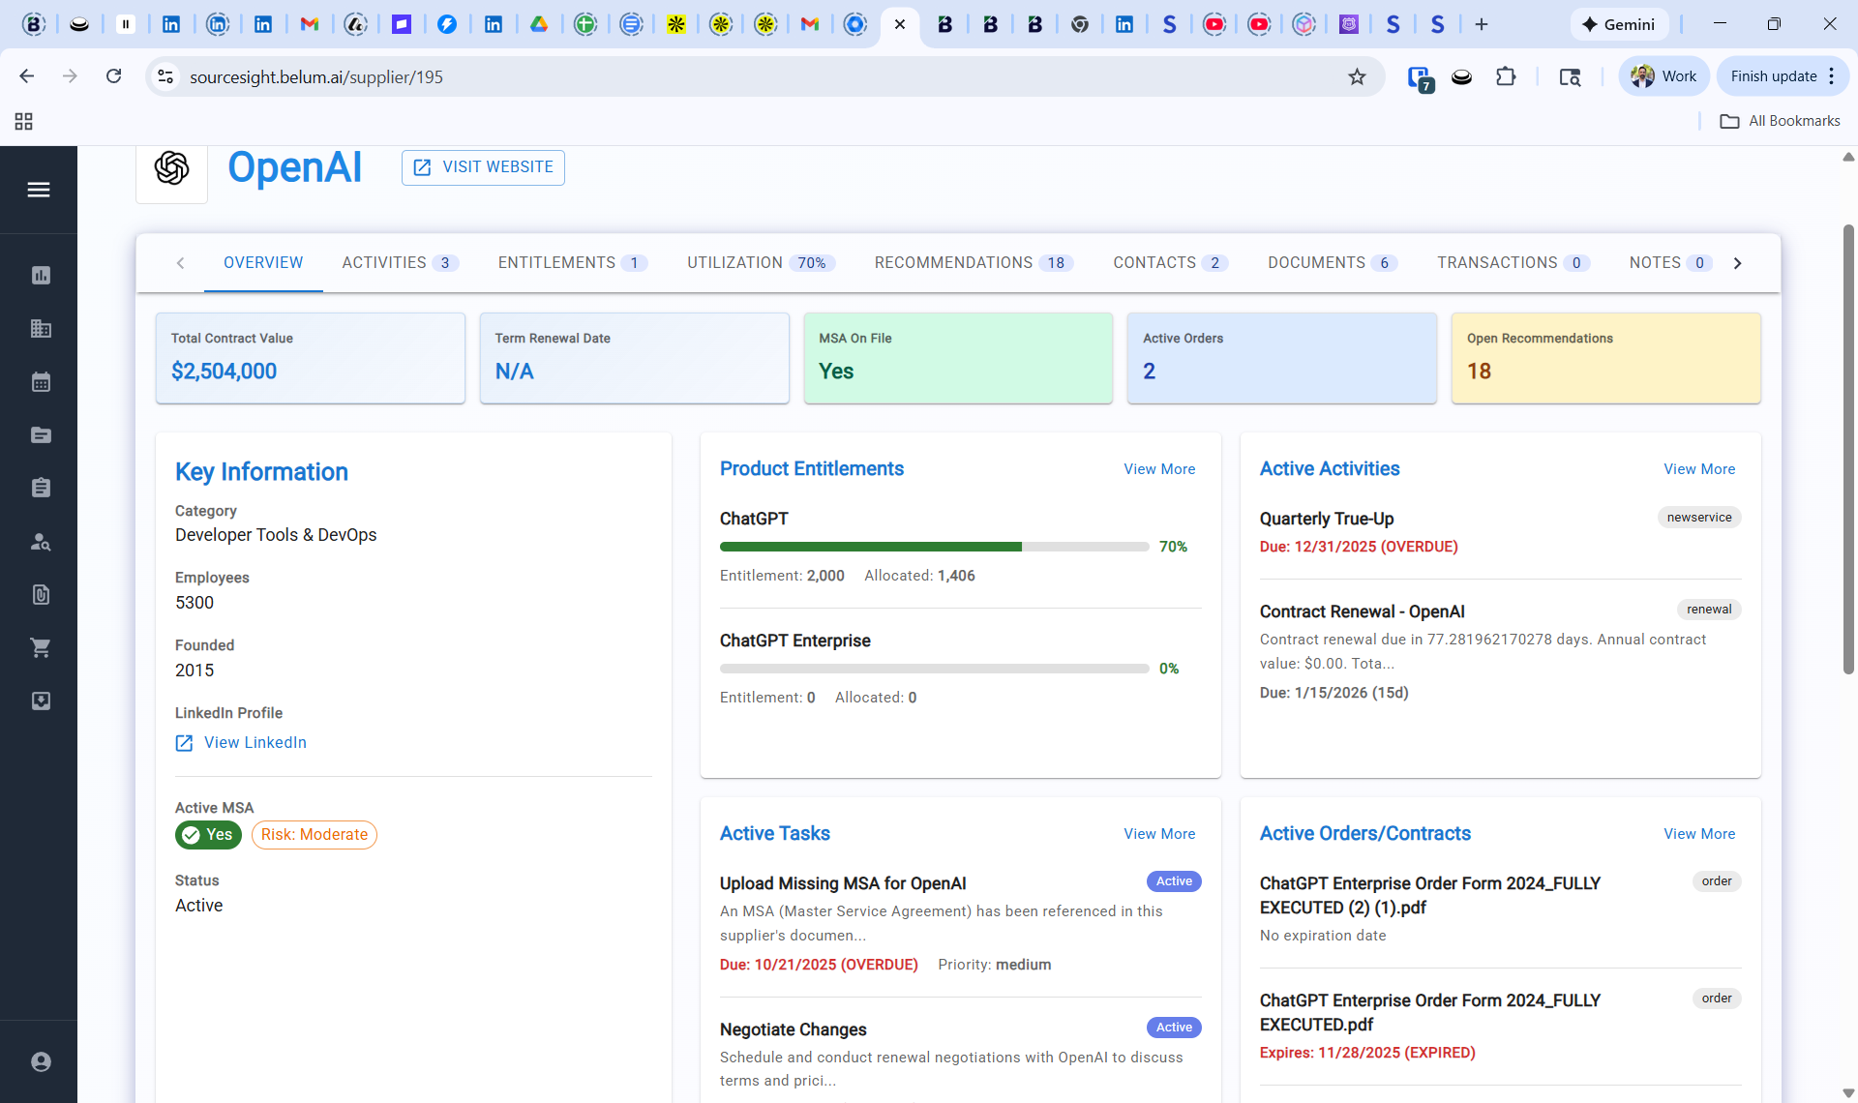
Task: Open browser profile menu labeled Work
Action: [1663, 75]
